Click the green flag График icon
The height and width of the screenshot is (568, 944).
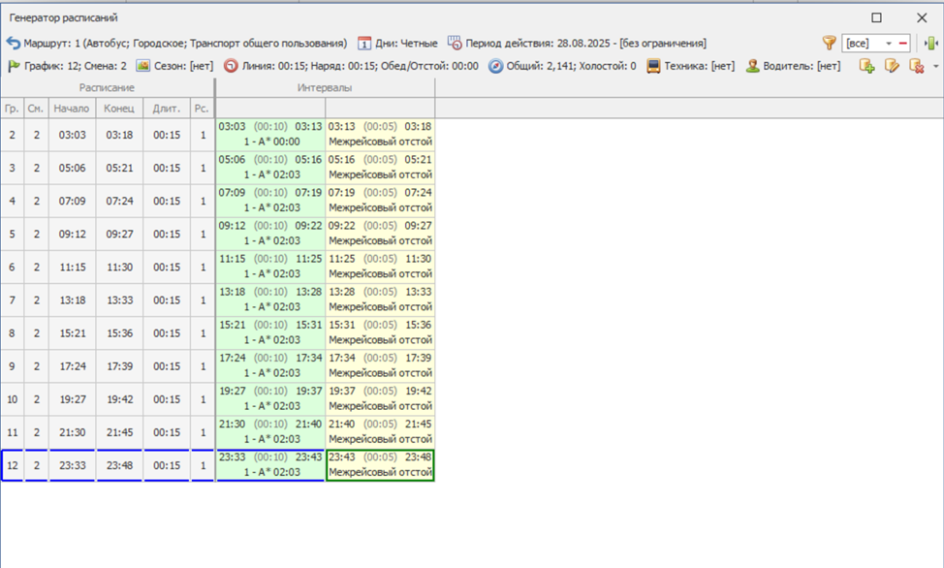[x=14, y=66]
